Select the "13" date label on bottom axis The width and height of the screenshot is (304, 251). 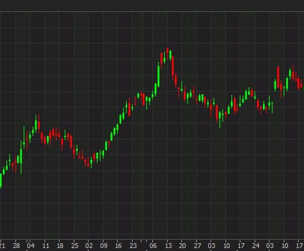click(168, 243)
